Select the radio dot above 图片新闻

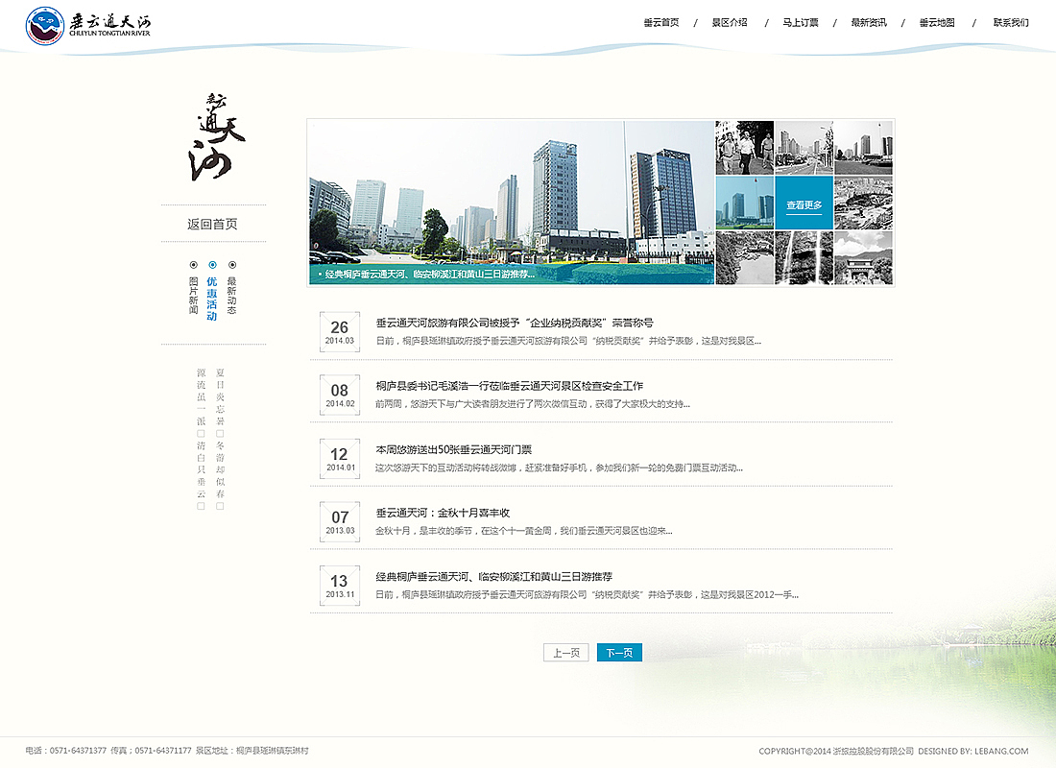(193, 265)
